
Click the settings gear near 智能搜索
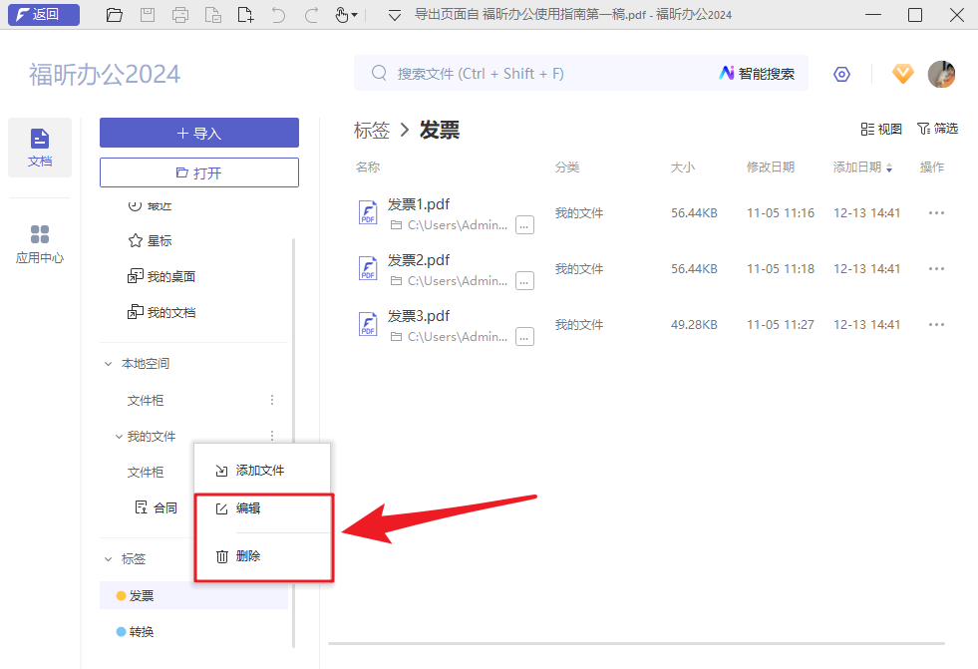[841, 74]
